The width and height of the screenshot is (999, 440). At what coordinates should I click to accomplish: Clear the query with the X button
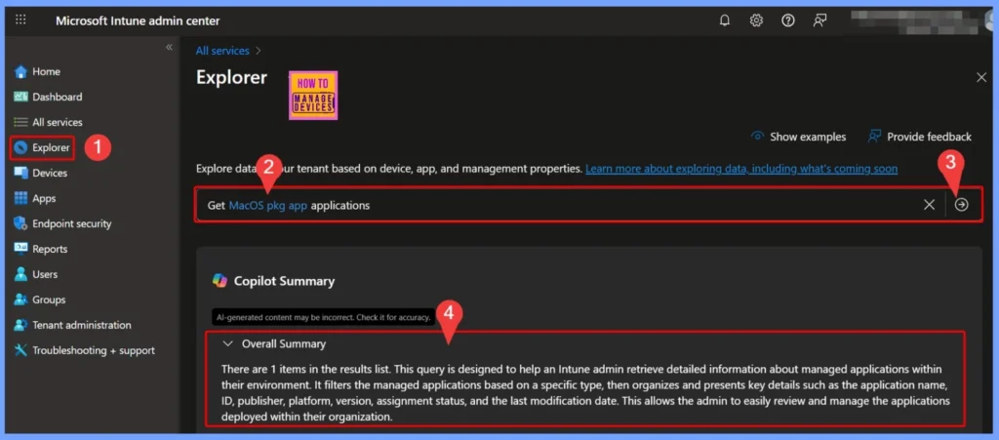click(930, 205)
